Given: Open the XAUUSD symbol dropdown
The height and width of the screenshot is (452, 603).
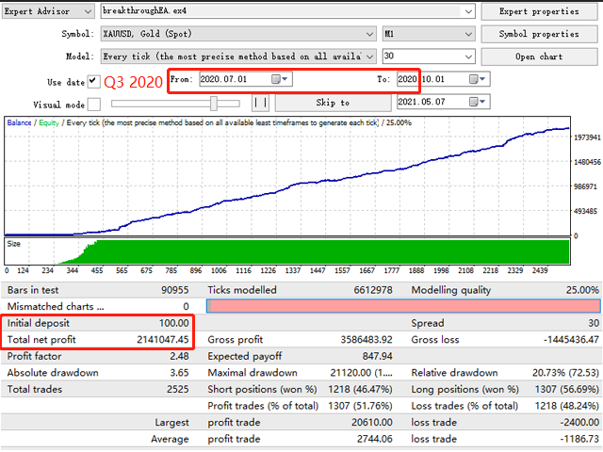Looking at the screenshot, I should (x=369, y=34).
